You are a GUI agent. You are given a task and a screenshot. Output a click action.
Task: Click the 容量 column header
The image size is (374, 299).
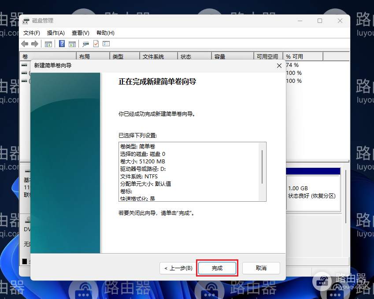click(x=233, y=56)
